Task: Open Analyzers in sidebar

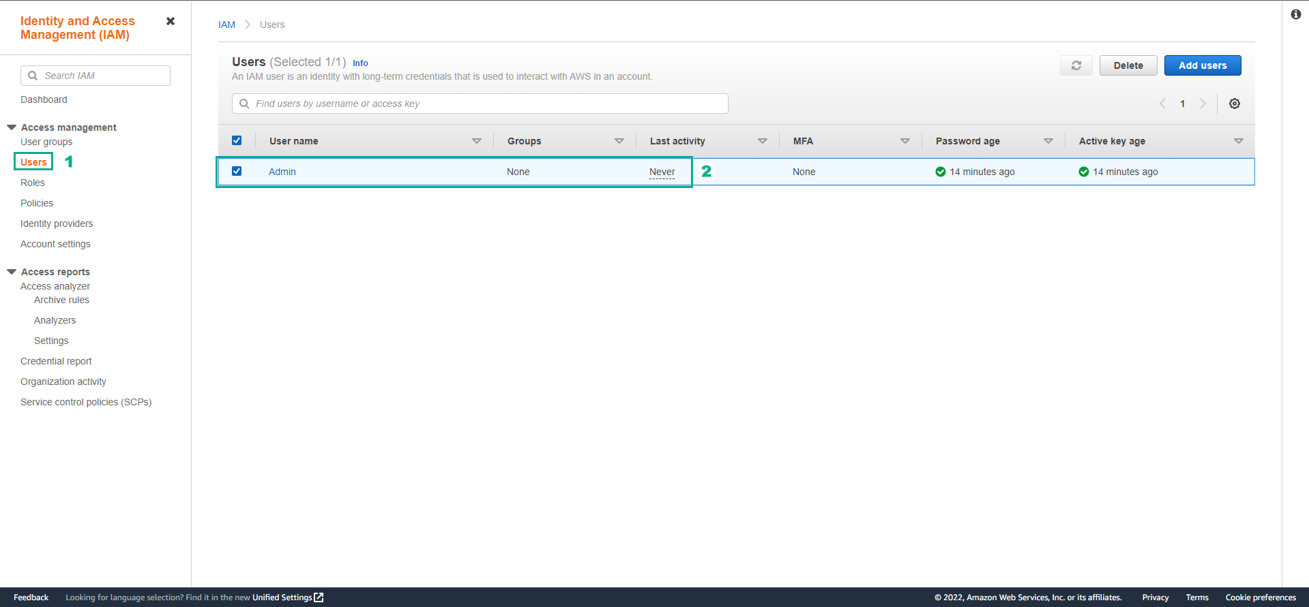Action: point(55,320)
